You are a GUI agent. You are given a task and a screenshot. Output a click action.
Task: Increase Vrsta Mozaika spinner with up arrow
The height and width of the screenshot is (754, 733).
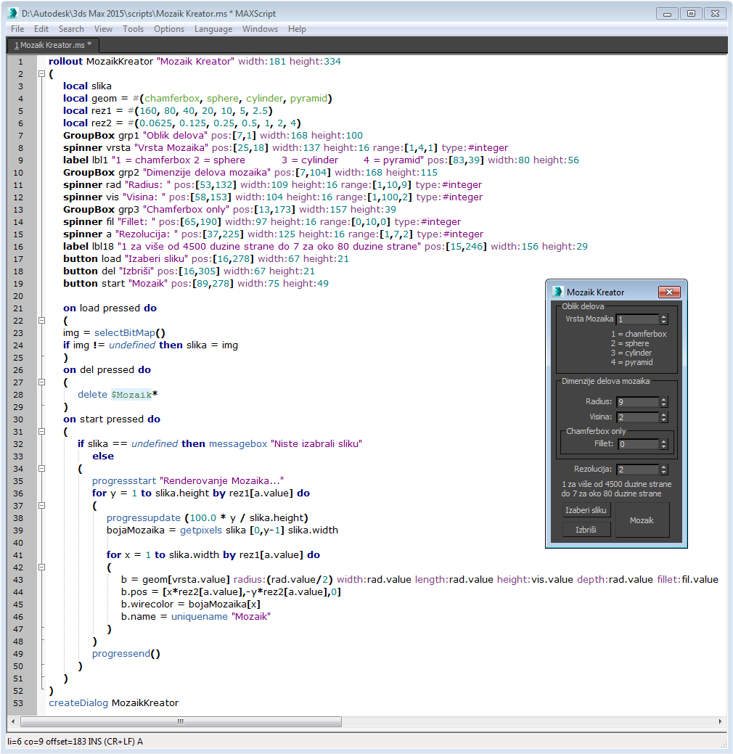(663, 316)
